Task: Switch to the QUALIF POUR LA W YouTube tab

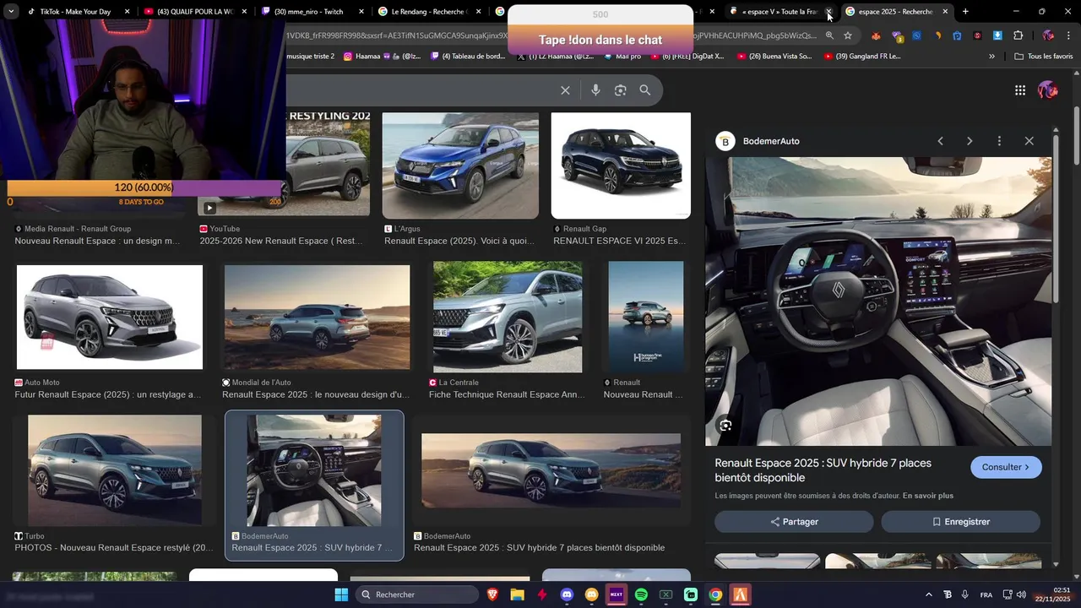Action: click(193, 11)
